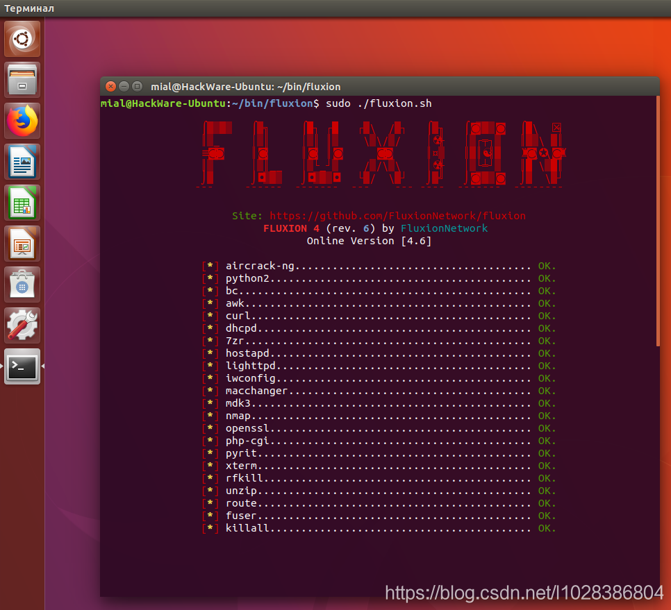
Task: Click the 'hostapd' dependency row
Action: [379, 353]
